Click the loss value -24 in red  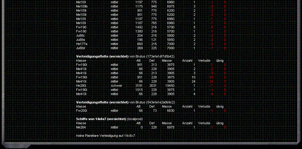coord(210,81)
